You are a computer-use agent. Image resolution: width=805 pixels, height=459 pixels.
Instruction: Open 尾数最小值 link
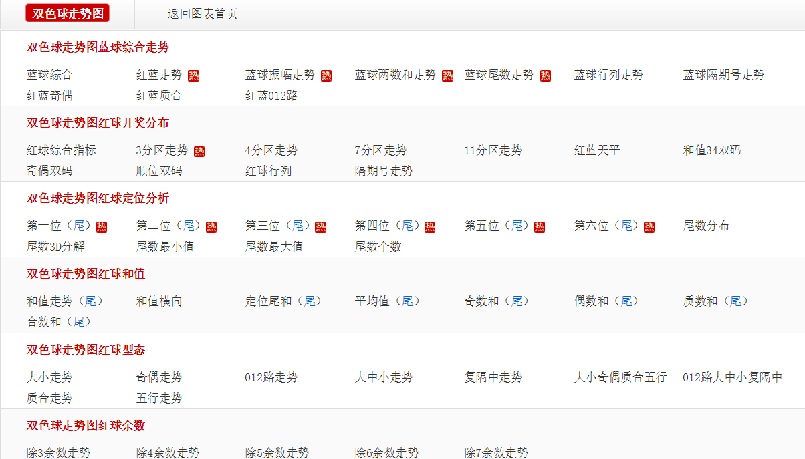click(165, 247)
